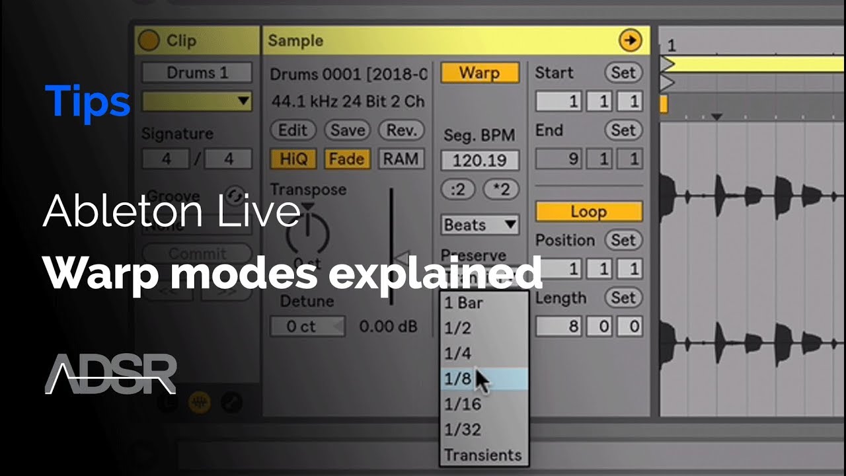Click the Set button next to End

pos(623,130)
